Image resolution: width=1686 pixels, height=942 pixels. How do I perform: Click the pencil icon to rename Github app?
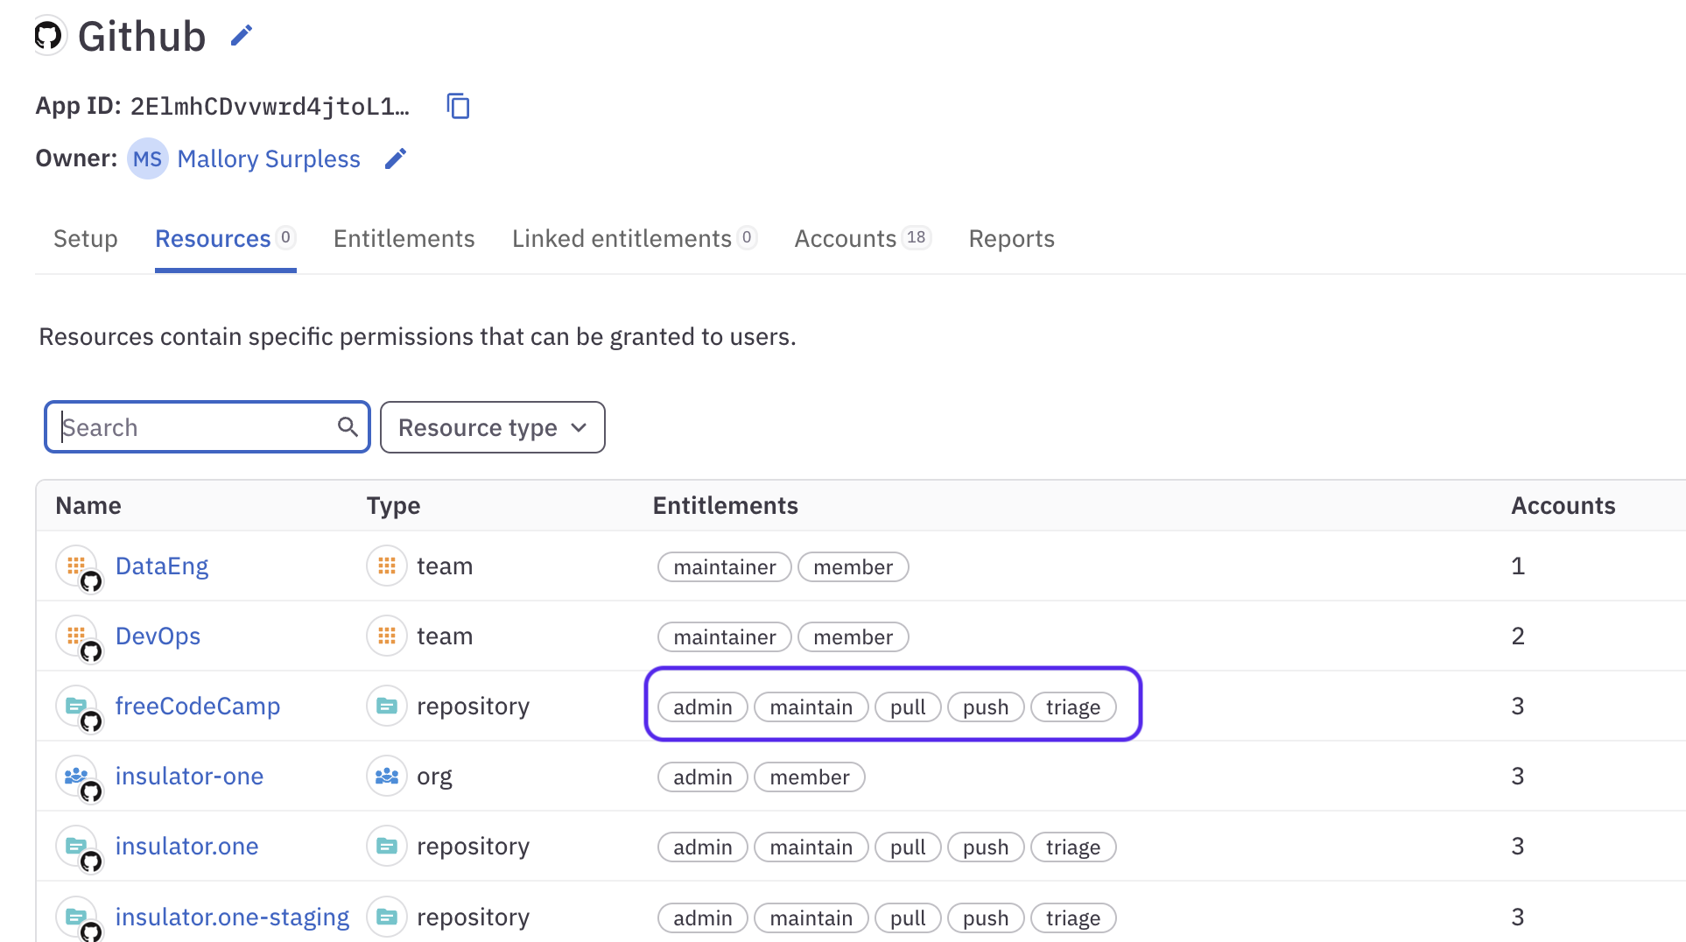click(241, 35)
